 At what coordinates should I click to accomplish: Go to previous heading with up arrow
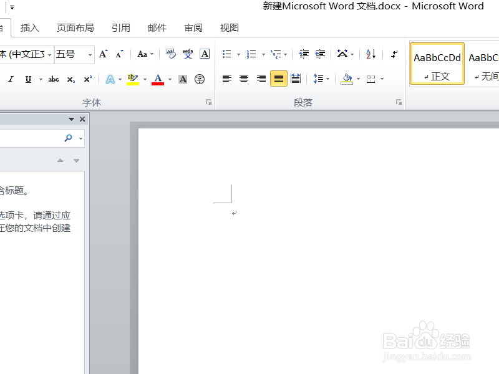coord(60,161)
